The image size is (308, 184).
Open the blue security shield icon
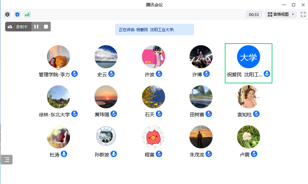(x=17, y=14)
